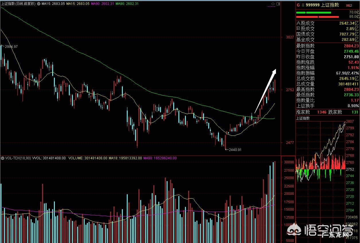The image size is (360, 243).
Task: Click the 2984.97 high price marker
Action: [11, 46]
